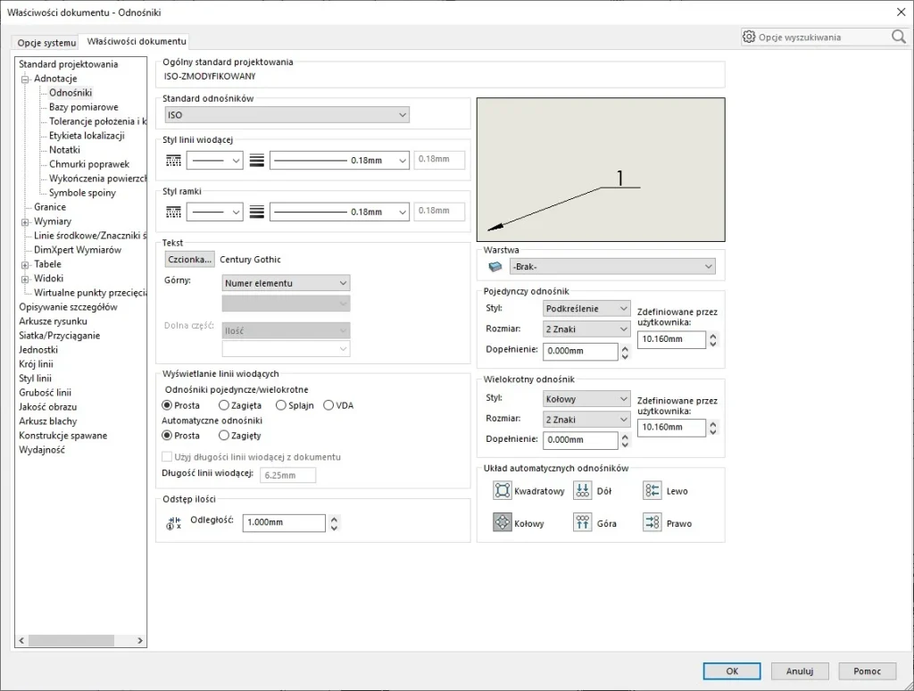
Task: Select Notatki in tree
Action: (64, 150)
